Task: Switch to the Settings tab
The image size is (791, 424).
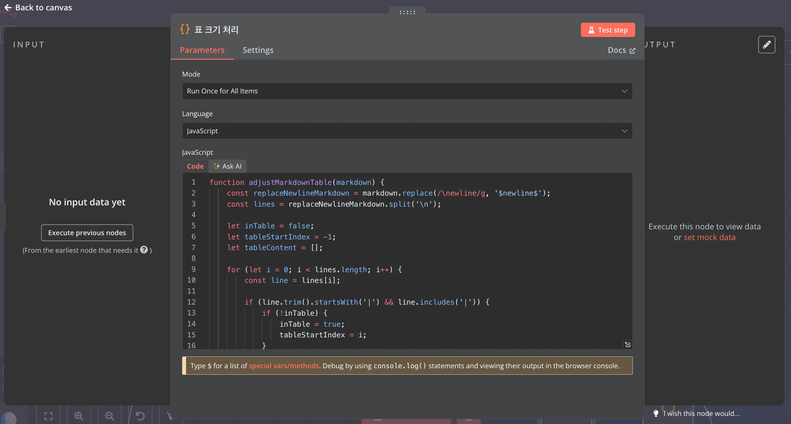Action: click(258, 50)
